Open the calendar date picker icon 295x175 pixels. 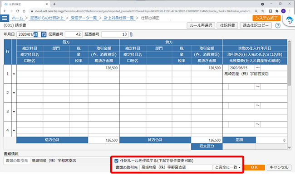click(x=44, y=34)
